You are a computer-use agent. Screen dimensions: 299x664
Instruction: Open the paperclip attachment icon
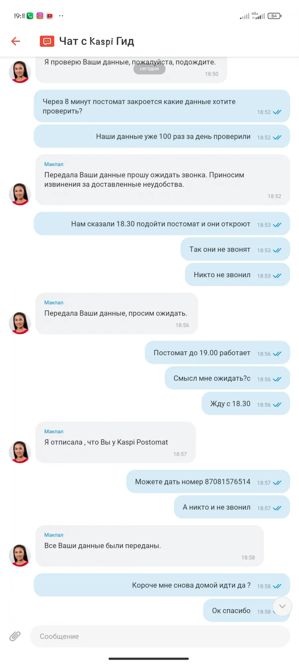click(15, 636)
